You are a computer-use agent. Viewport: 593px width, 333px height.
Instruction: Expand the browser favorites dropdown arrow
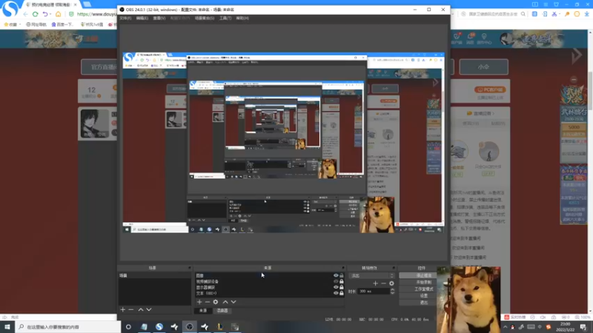coord(20,24)
